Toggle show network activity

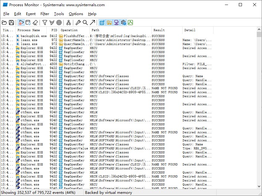pos(116,23)
